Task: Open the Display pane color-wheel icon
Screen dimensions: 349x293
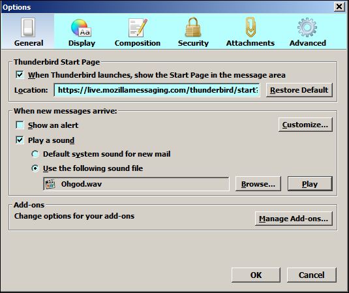Action: (x=81, y=28)
